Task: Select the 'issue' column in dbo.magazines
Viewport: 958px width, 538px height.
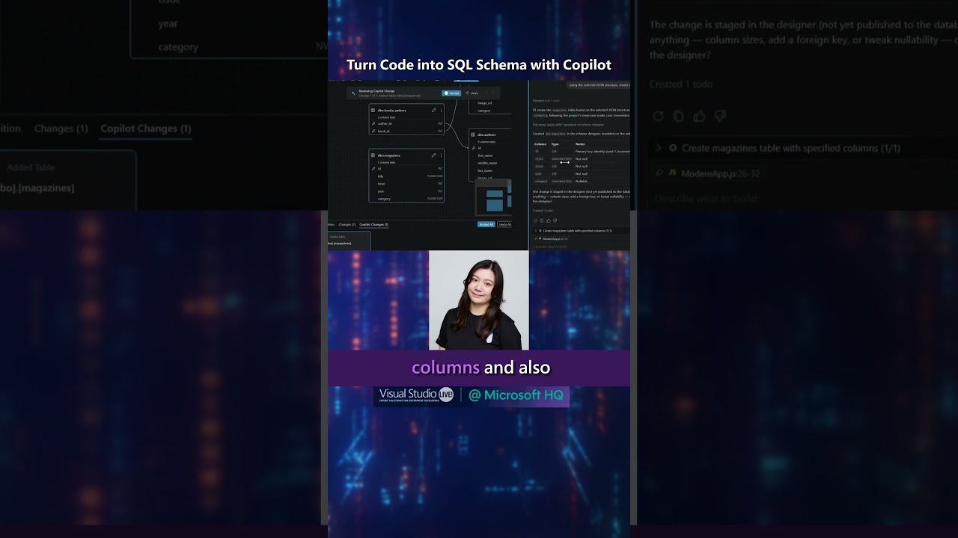Action: point(406,184)
